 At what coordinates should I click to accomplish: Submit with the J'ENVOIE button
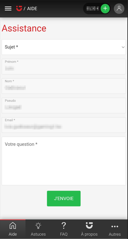pos(64,198)
